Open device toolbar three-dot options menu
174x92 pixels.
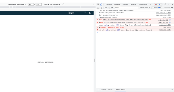[x=94, y=5]
